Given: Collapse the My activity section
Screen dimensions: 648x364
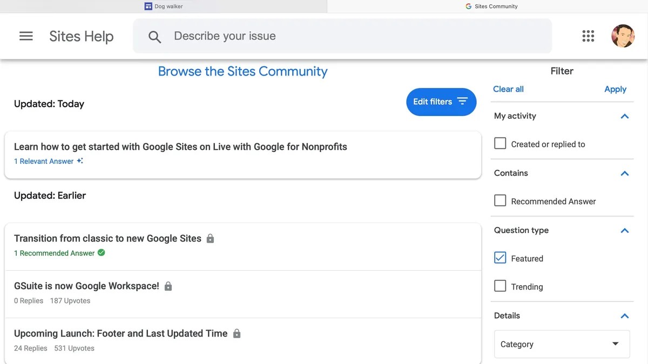Looking at the screenshot, I should tap(624, 116).
